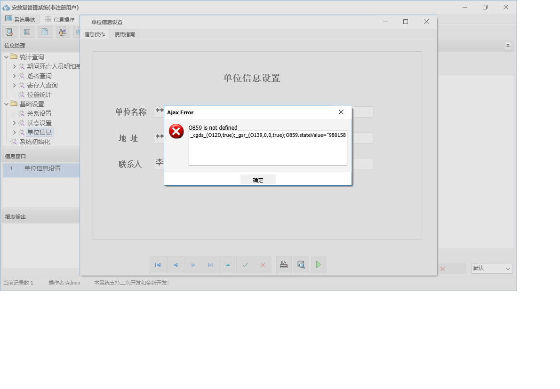This screenshot has width=560, height=389.
Task: Click the 本系统支持二次开发和全新开发! status text
Action: point(131,283)
